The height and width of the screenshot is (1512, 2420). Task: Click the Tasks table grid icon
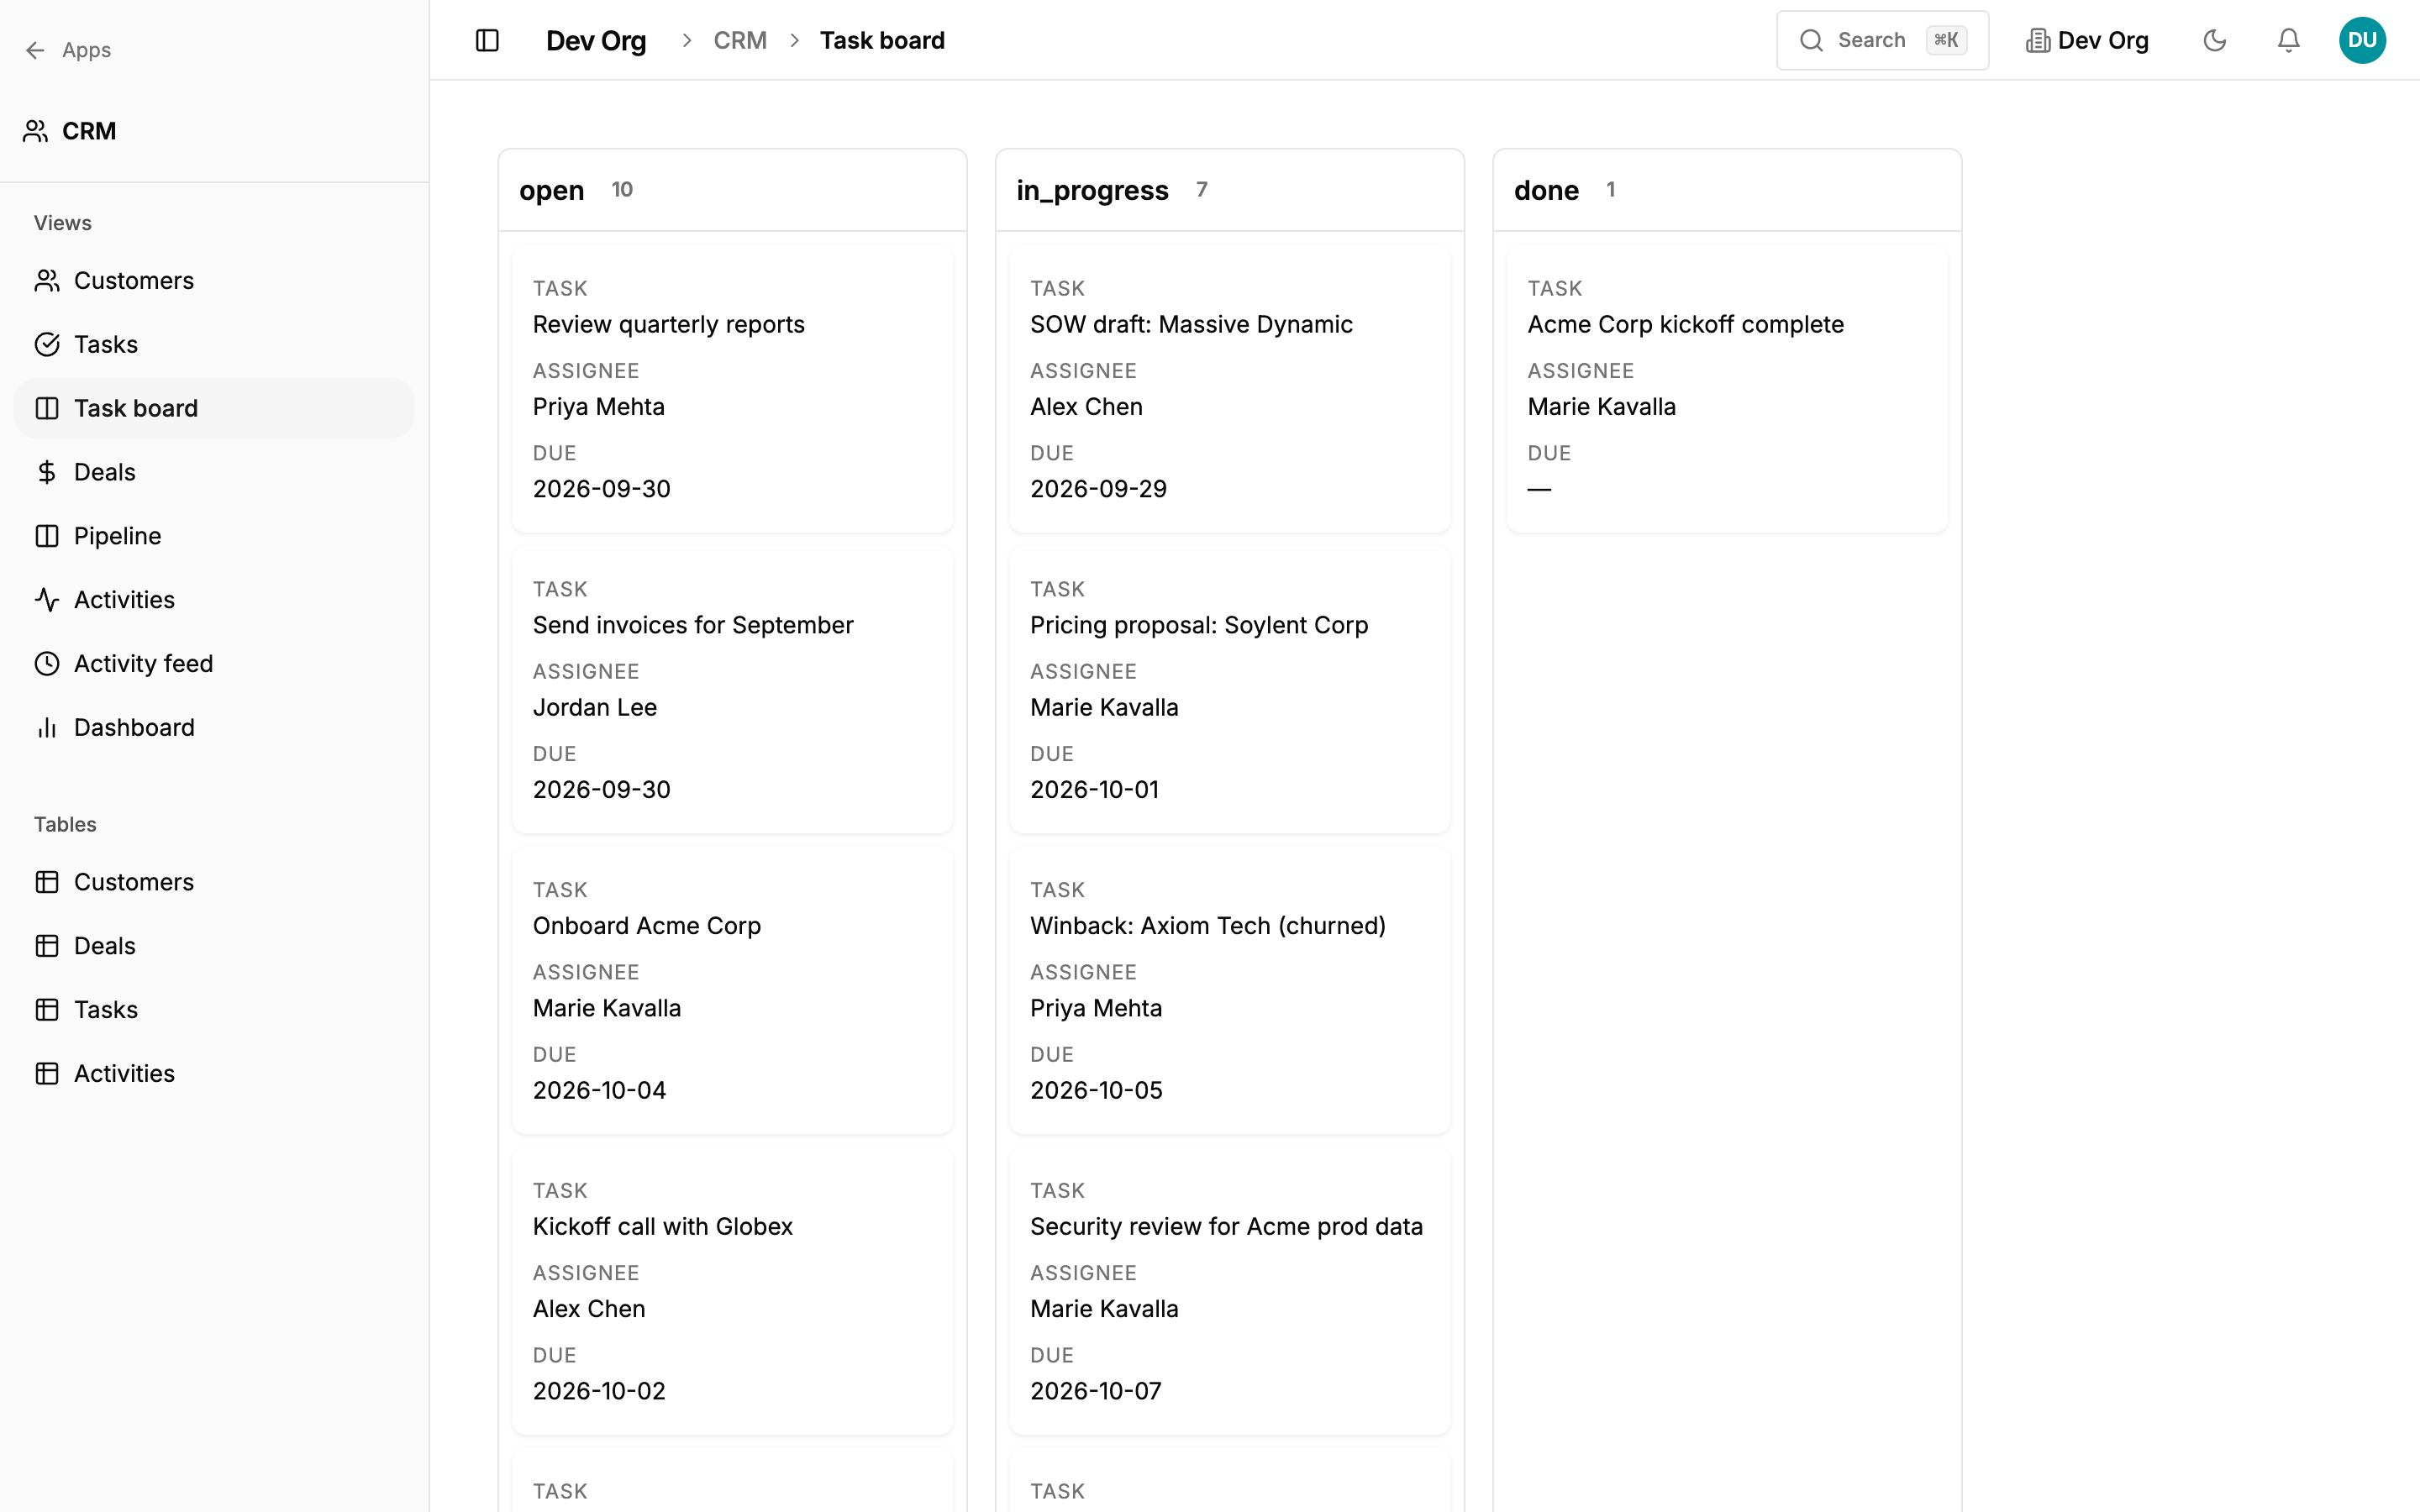point(47,1010)
